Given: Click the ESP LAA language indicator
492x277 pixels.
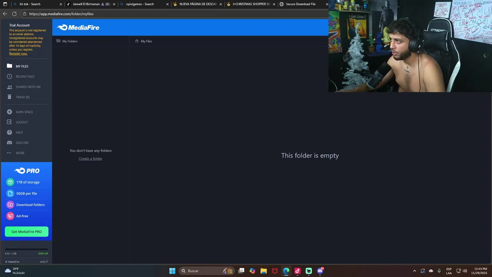Looking at the screenshot, I should point(449,271).
